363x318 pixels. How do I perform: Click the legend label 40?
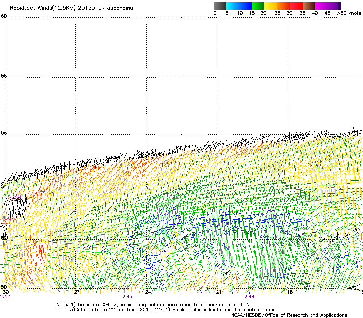click(315, 13)
